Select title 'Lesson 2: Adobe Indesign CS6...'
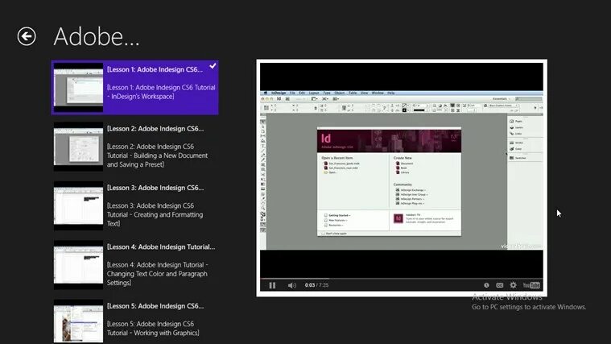Screen dimensions: 611x344 click(155, 129)
